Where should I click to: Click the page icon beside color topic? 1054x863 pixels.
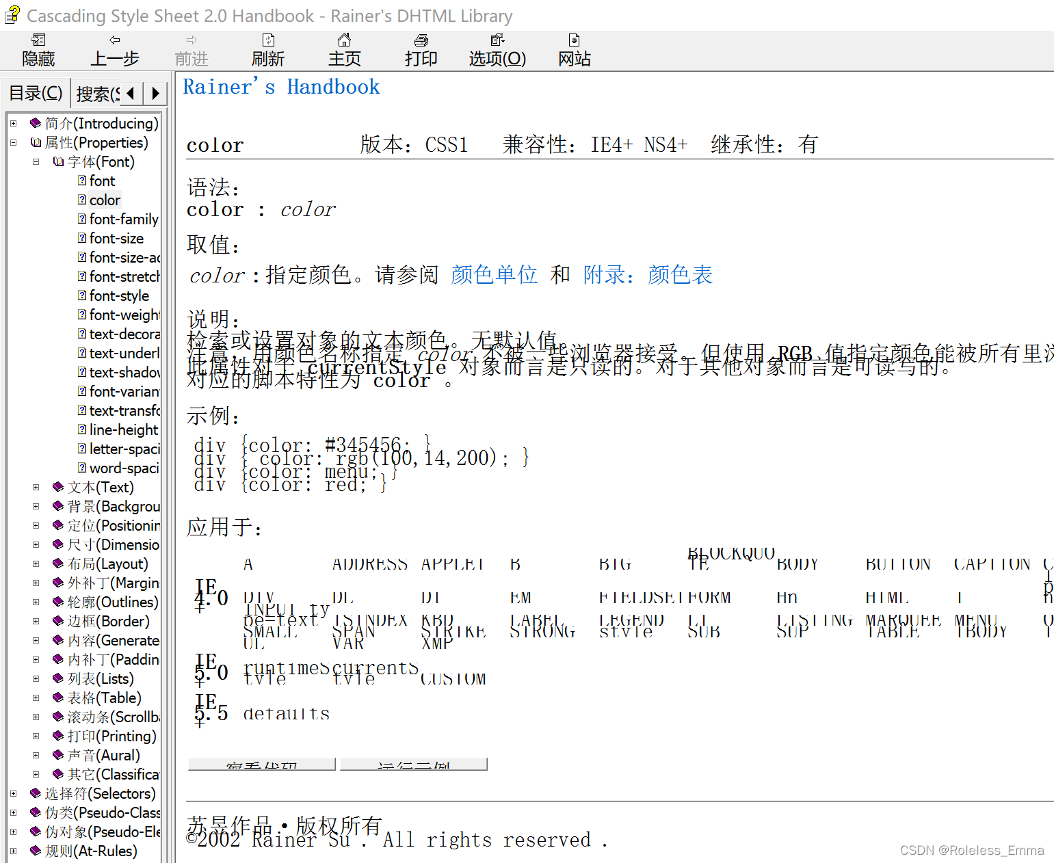point(82,200)
